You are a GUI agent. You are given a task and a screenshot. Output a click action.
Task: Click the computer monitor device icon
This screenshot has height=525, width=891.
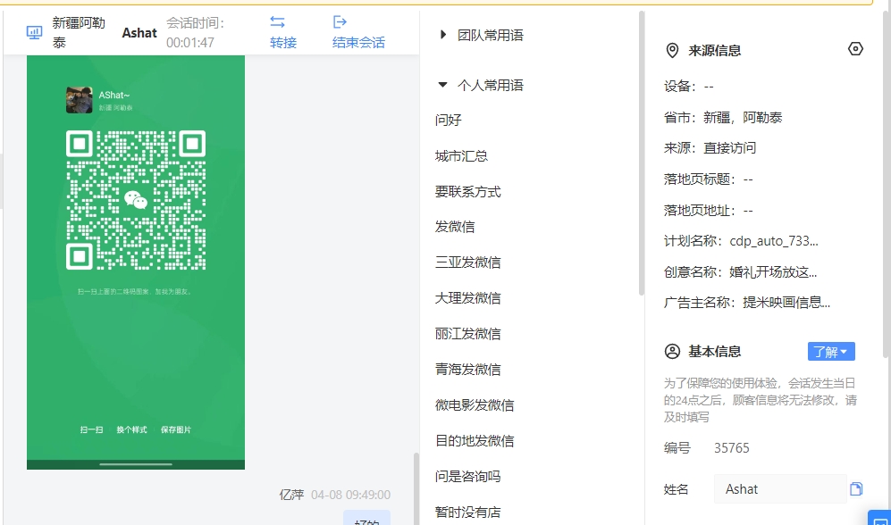coord(34,32)
